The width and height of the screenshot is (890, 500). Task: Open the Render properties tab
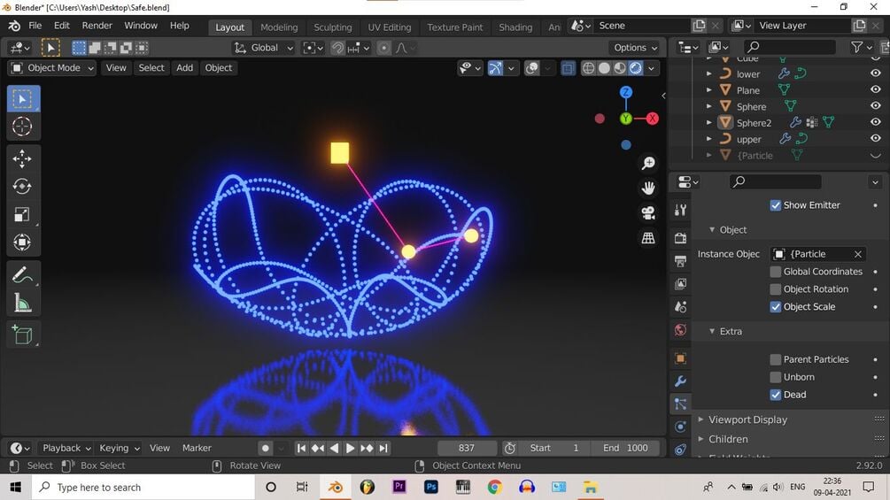click(x=680, y=237)
